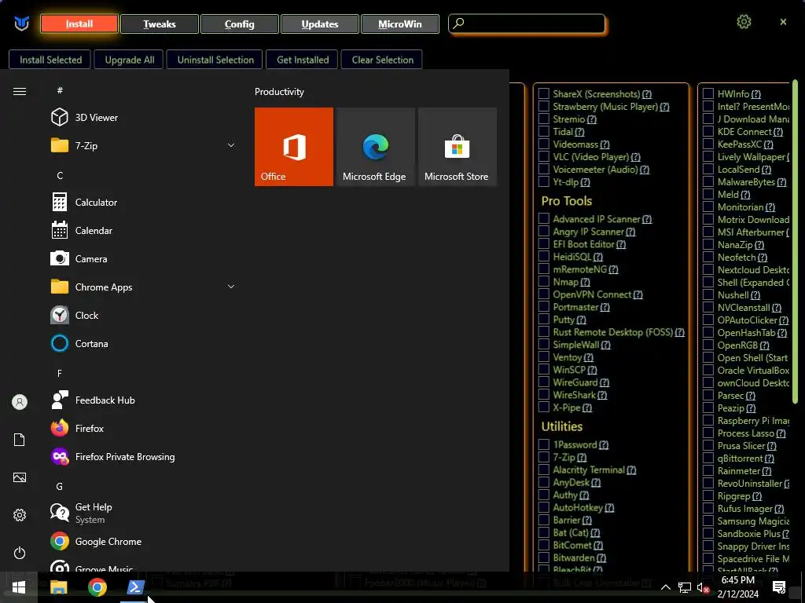Open File Explorer from taskbar
805x603 pixels.
(x=58, y=587)
